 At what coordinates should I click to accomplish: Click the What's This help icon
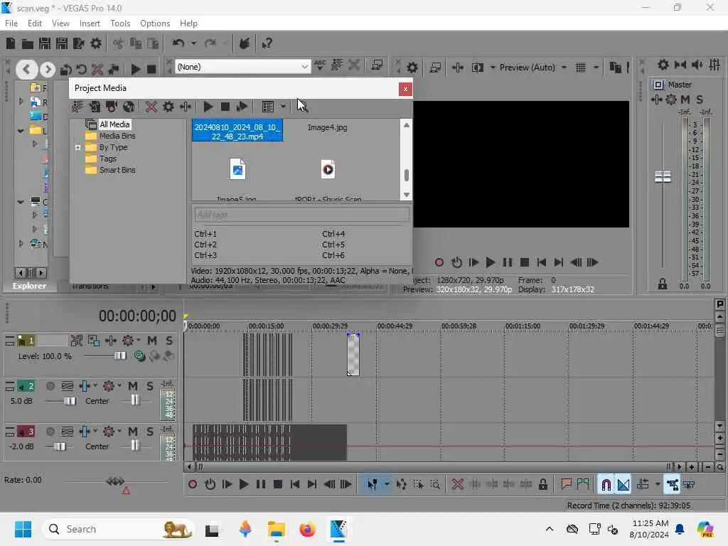click(x=267, y=43)
